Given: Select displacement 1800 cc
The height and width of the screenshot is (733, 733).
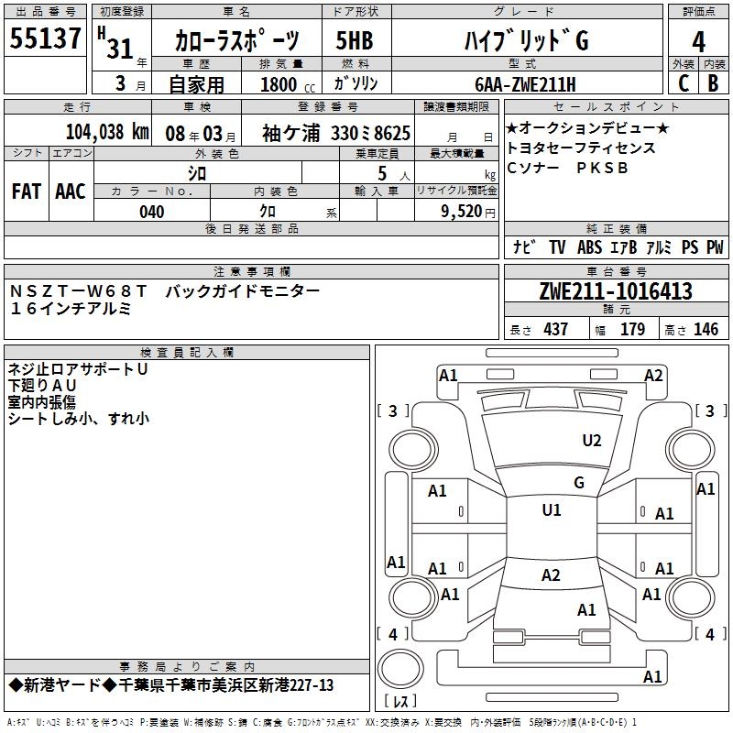Looking at the screenshot, I should point(287,84).
